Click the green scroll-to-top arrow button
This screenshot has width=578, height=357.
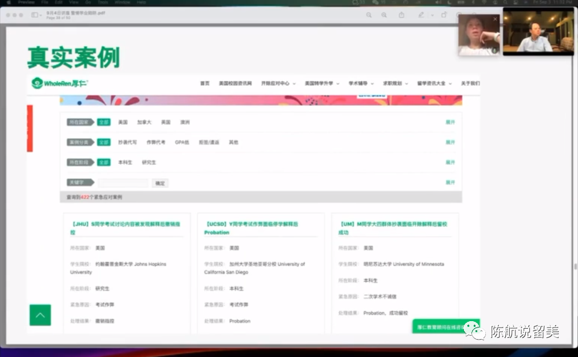[x=40, y=315]
